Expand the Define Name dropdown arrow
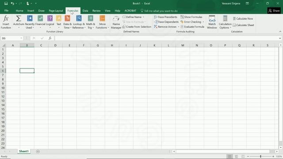This screenshot has height=159, width=283. coord(143,17)
